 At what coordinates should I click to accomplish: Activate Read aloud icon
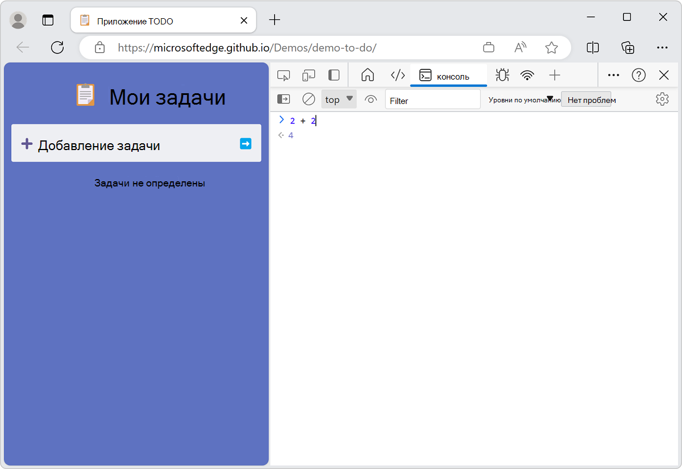[520, 48]
